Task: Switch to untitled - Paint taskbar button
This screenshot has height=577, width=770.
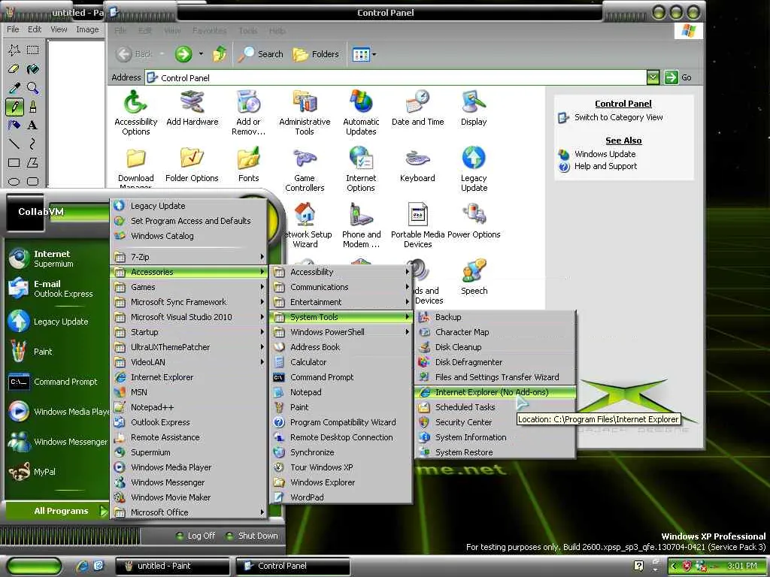Action: (x=172, y=566)
